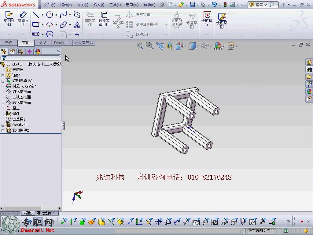Screen dimensions: 313x235
Task: Toggle the Filter Faces selection filter
Action: tap(83, 222)
